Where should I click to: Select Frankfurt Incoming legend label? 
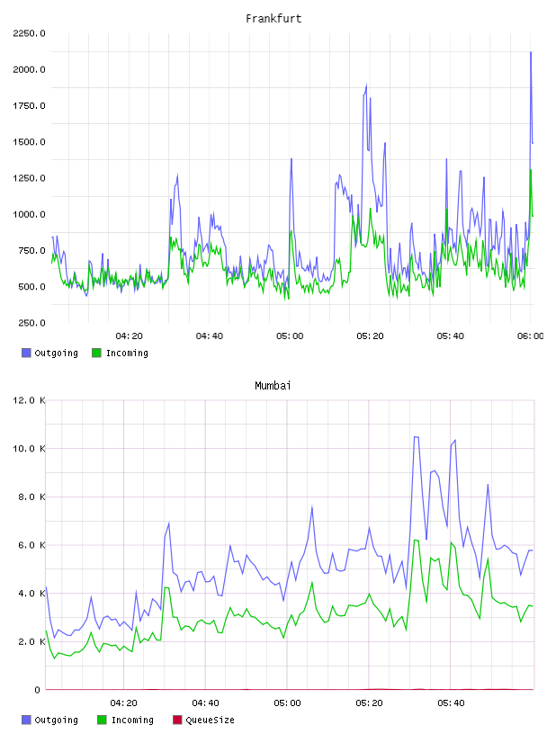tap(127, 353)
